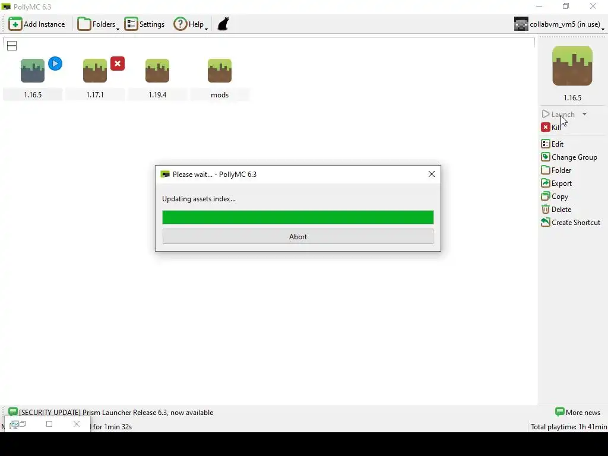
Task: Click the Total playtime status text
Action: 569,427
